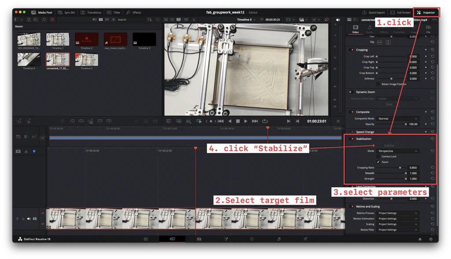Switch to the Sync Bin tab
The height and width of the screenshot is (259, 451).
pyautogui.click(x=67, y=12)
